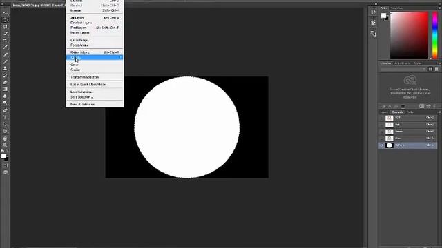Image resolution: width=442 pixels, height=248 pixels.
Task: Choose Focus Area from the Select menu
Action: 95,45
